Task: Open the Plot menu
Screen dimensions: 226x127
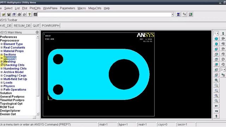Action: [24, 8]
